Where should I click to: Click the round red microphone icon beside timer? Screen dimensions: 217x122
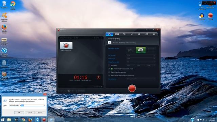click(x=99, y=77)
